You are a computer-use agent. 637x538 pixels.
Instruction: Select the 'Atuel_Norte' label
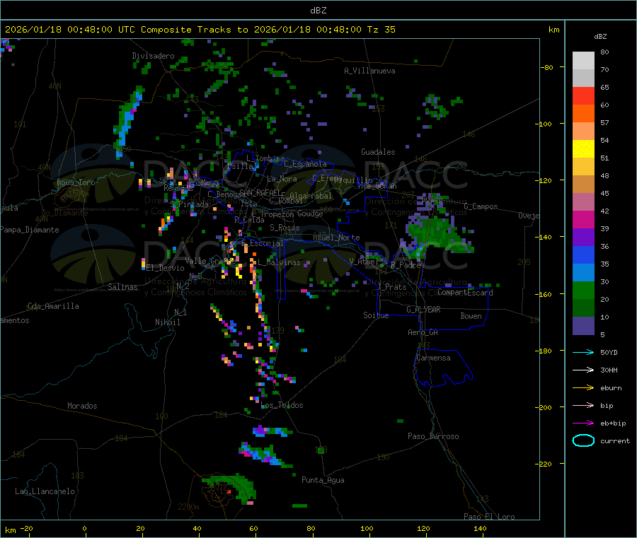click(x=336, y=238)
